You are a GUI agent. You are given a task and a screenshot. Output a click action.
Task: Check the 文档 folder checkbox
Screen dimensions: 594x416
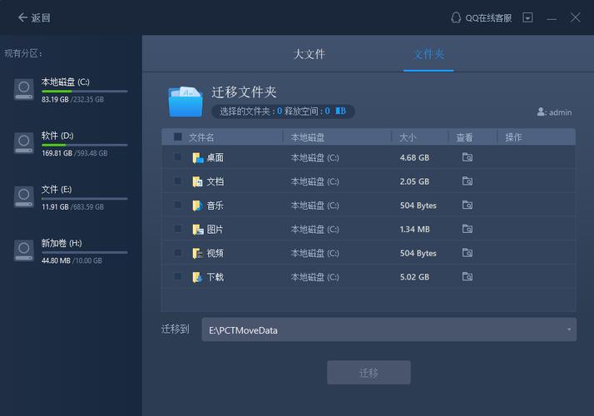[177, 181]
